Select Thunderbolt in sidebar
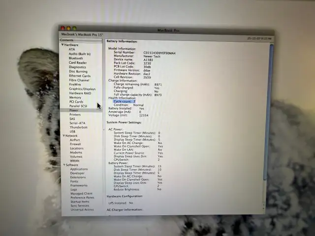 point(79,127)
